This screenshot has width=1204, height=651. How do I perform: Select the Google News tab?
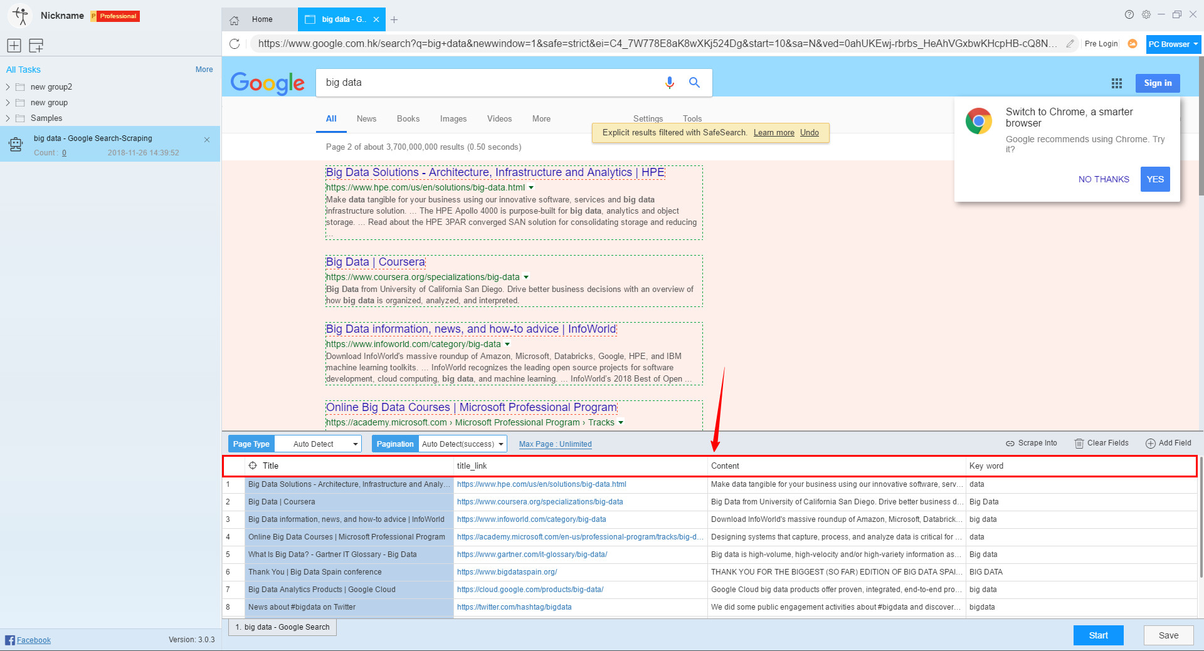click(366, 119)
